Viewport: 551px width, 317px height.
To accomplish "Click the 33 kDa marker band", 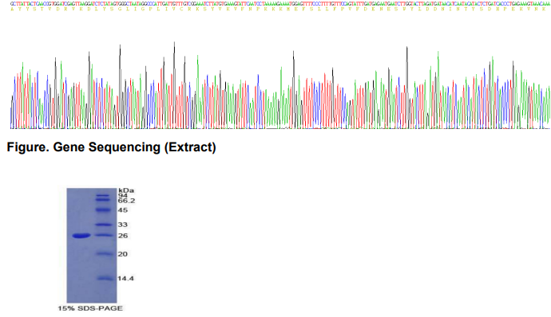I will [x=103, y=225].
